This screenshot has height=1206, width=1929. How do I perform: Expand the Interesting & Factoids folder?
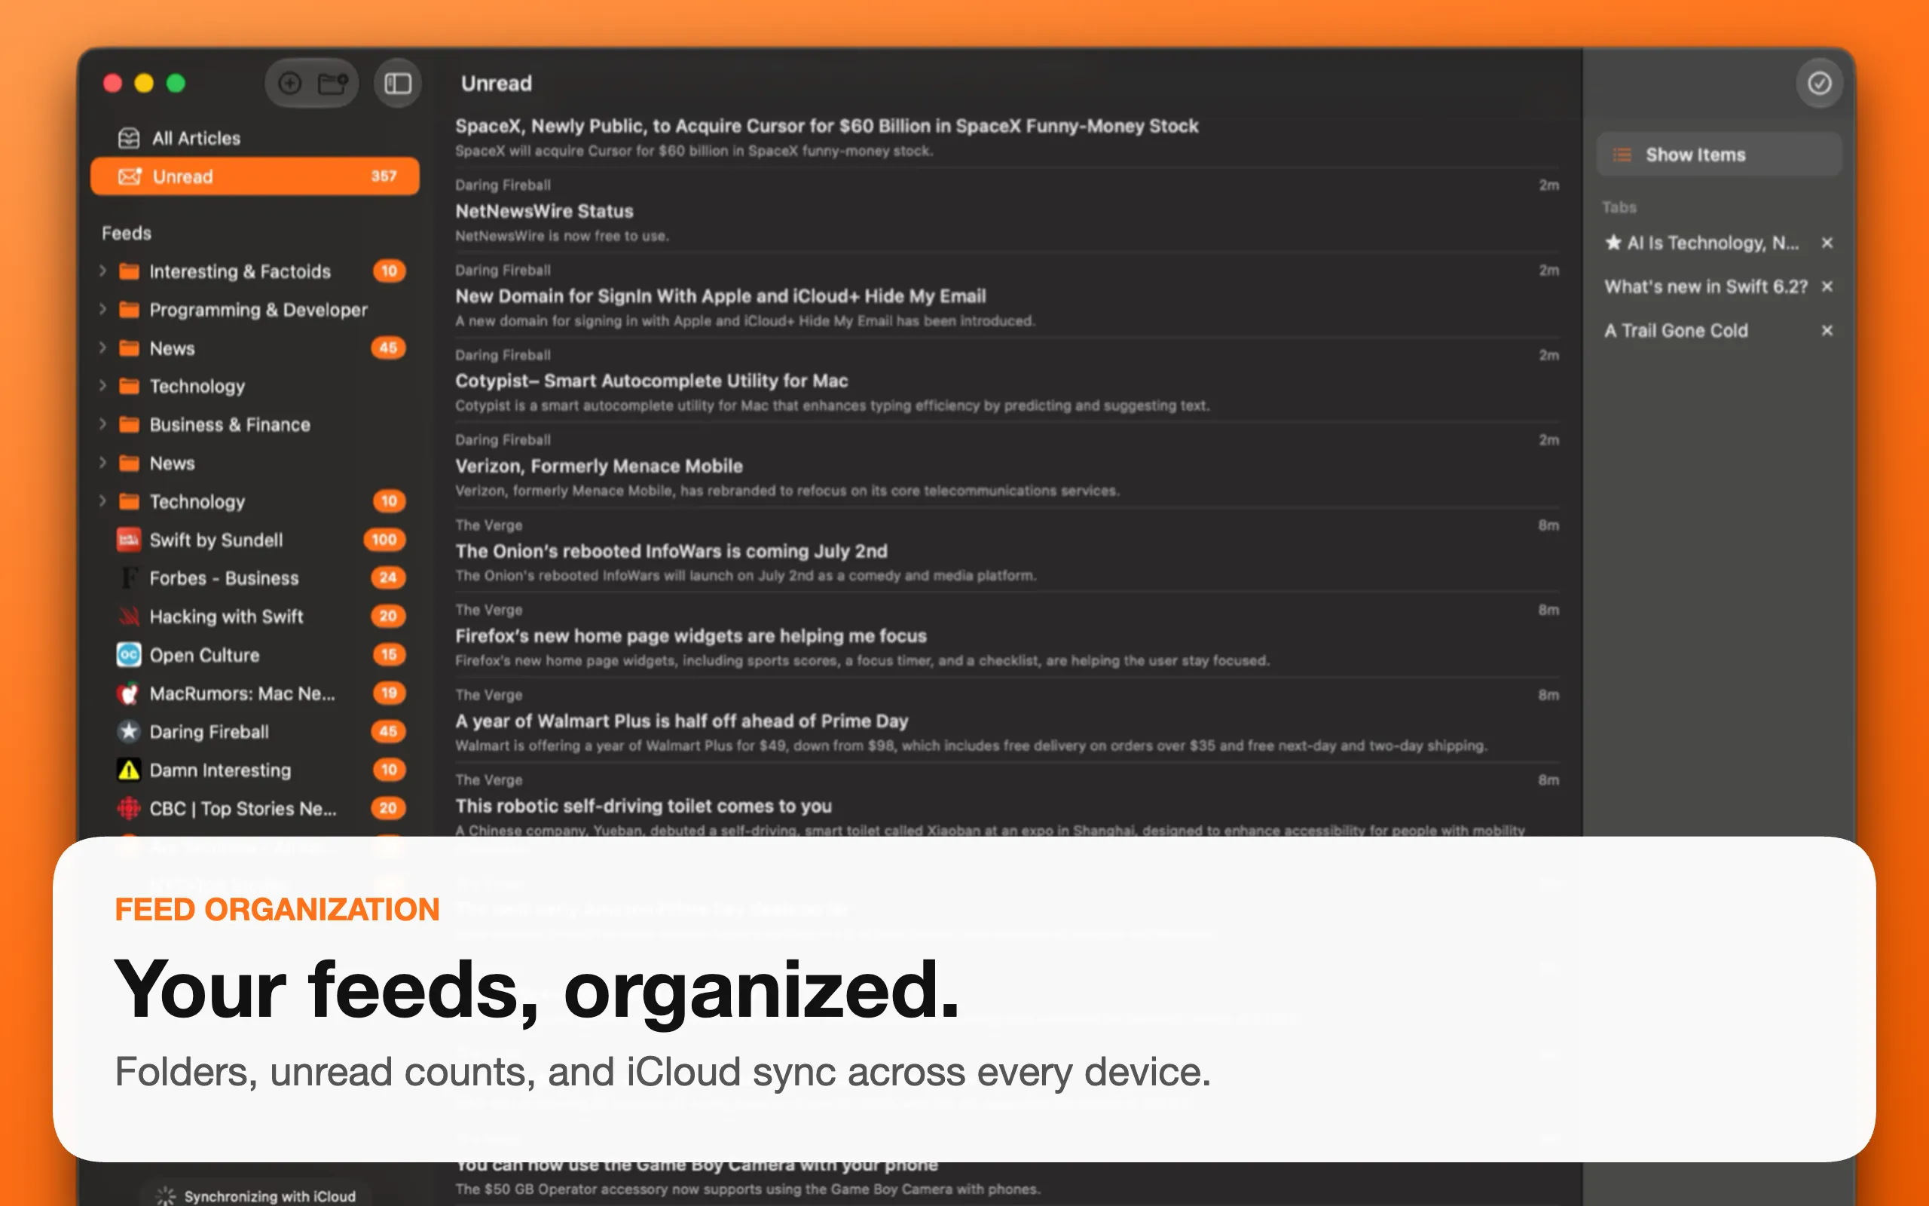(x=102, y=271)
